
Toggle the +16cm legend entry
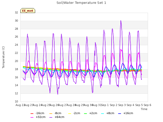126,113
